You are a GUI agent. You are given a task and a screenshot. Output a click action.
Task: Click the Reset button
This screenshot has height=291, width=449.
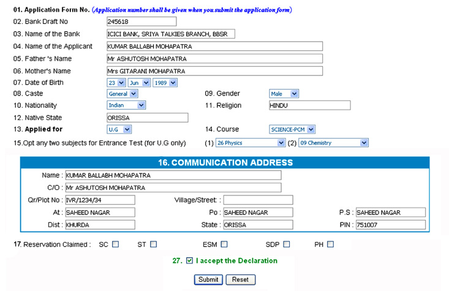click(x=241, y=279)
